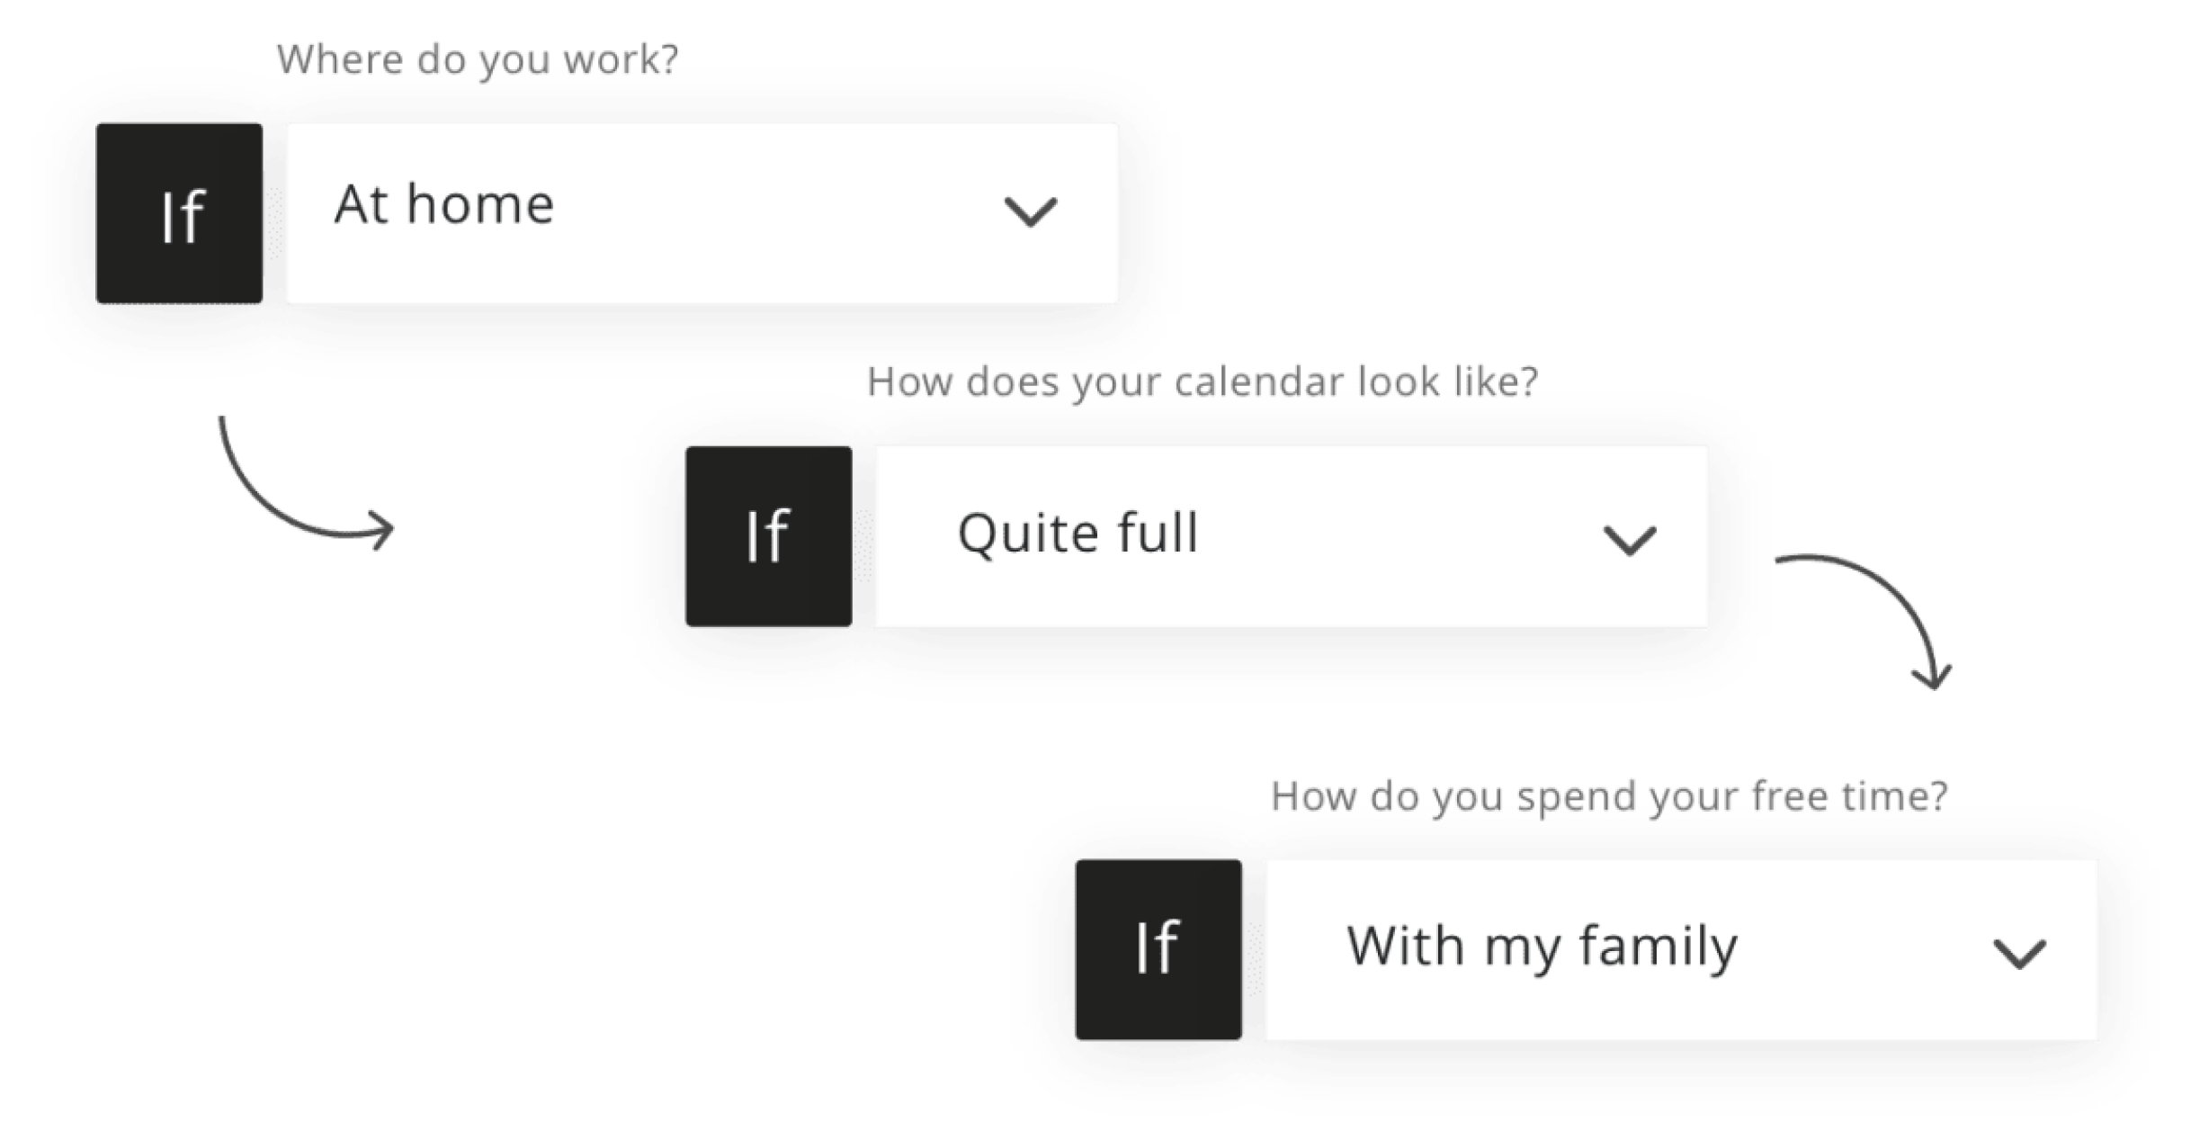Click the 'Quite full' selected value text
The width and height of the screenshot is (2191, 1122).
1078,533
